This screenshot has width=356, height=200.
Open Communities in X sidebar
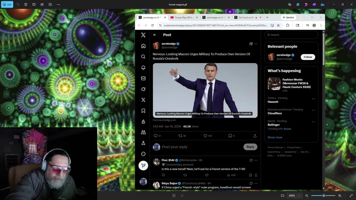tap(143, 132)
